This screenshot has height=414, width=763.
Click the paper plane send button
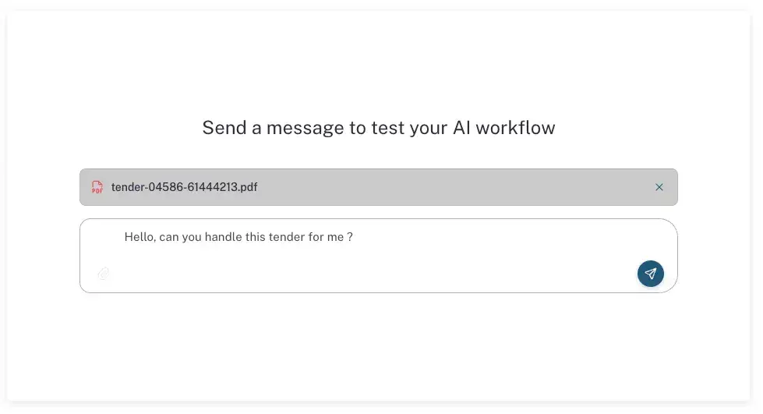click(x=651, y=274)
